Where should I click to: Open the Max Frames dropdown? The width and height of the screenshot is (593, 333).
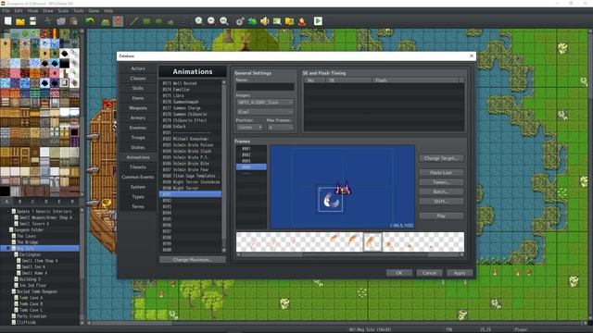pyautogui.click(x=280, y=128)
